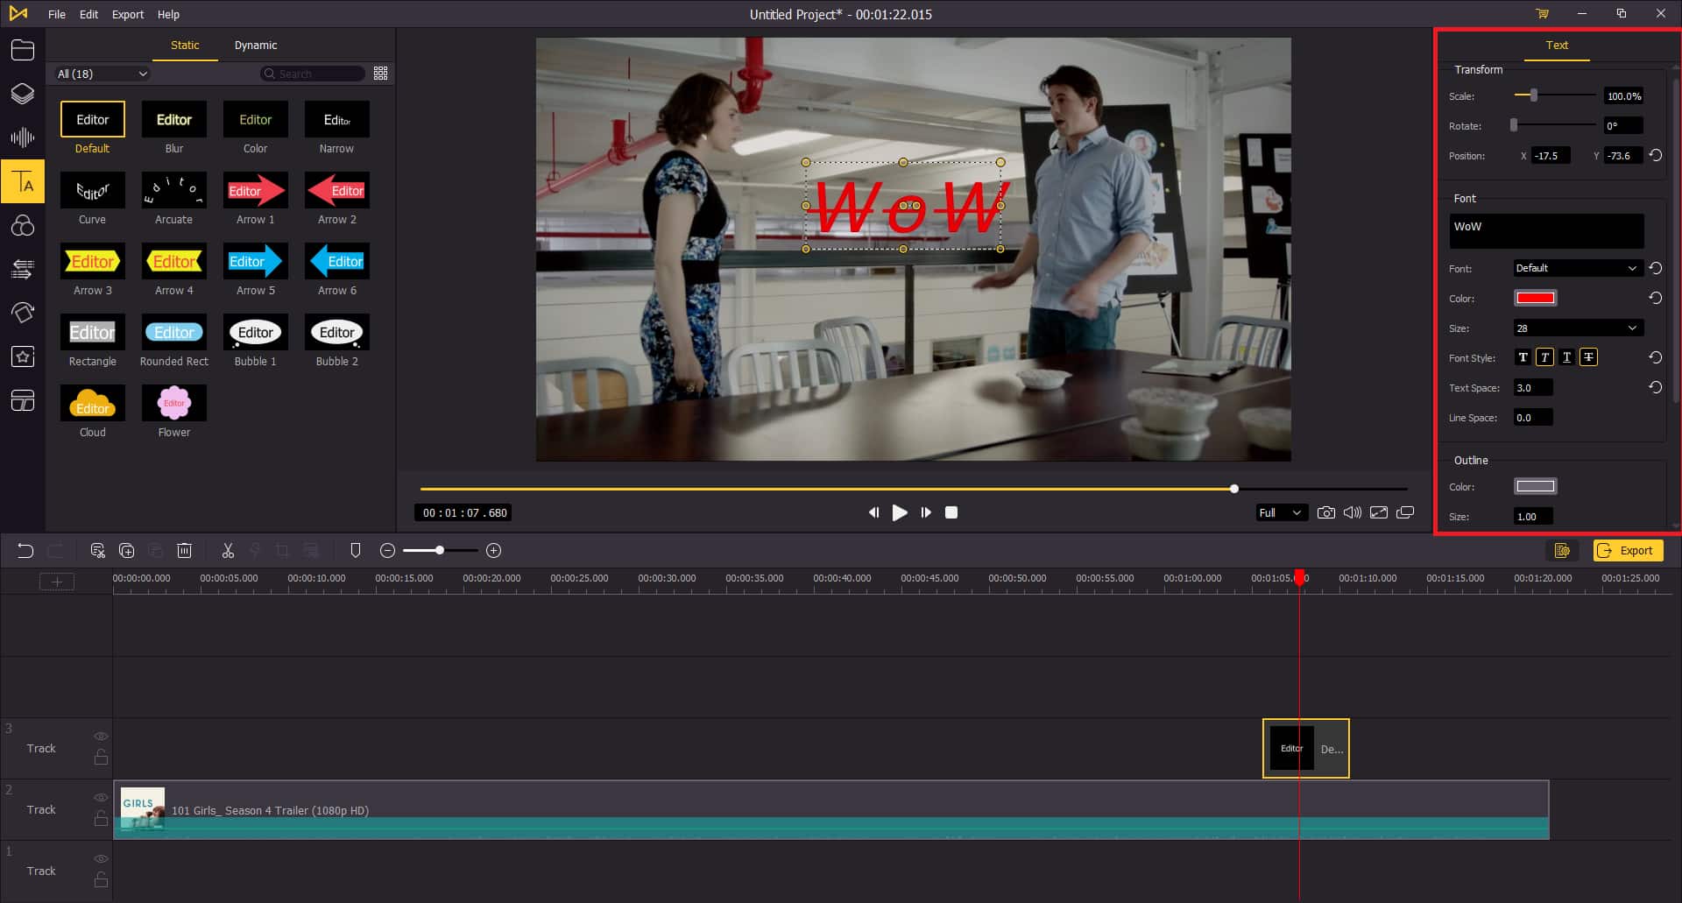
Task: Focus the template Search box
Action: click(314, 74)
